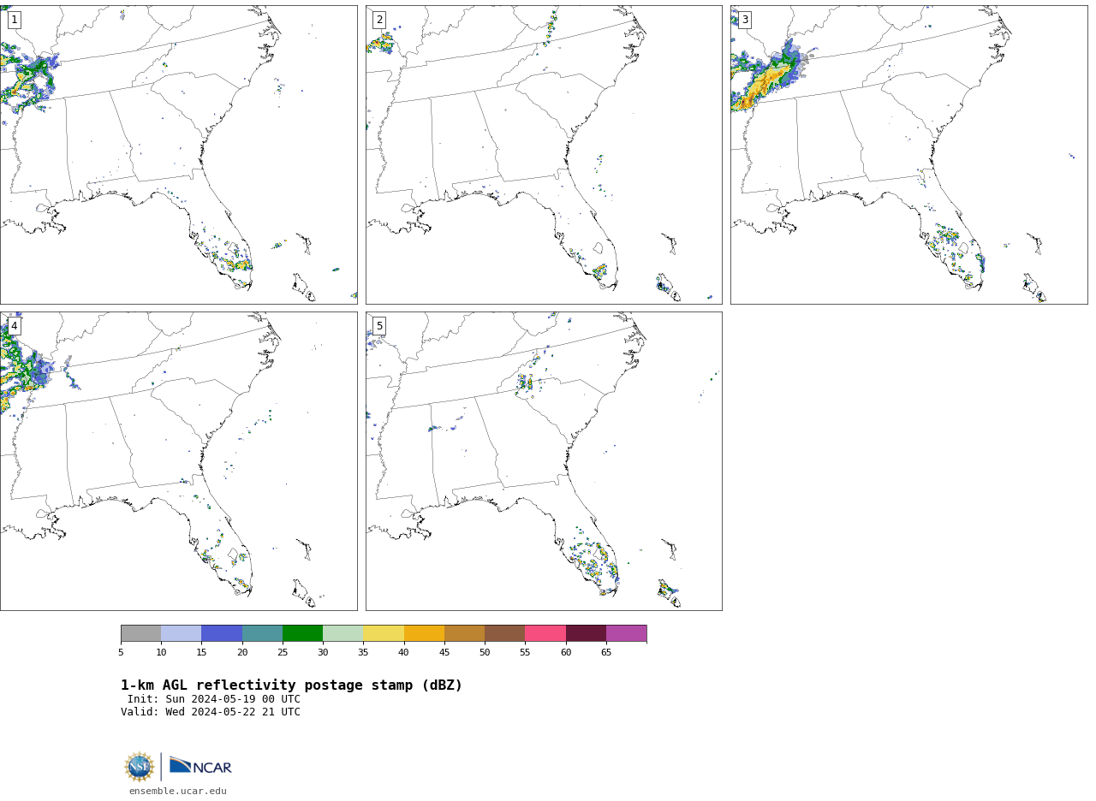Select the brown 50-55 dBZ swatch
The height and width of the screenshot is (801, 1096).
[504, 633]
